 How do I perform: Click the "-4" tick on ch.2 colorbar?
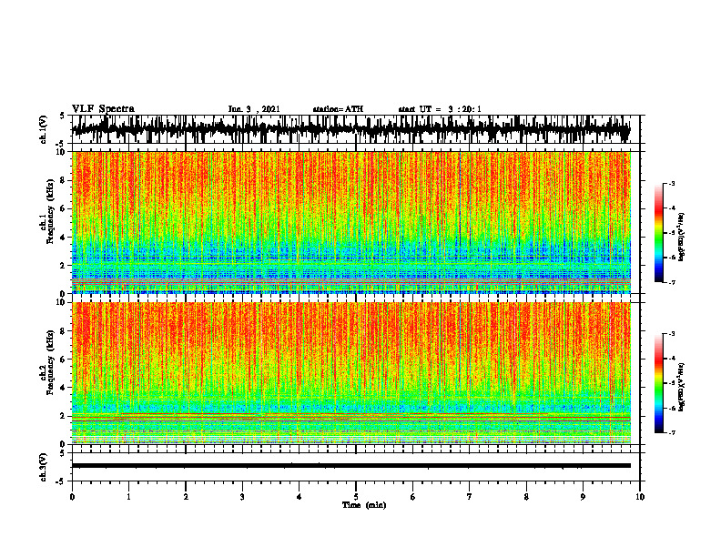[671, 359]
